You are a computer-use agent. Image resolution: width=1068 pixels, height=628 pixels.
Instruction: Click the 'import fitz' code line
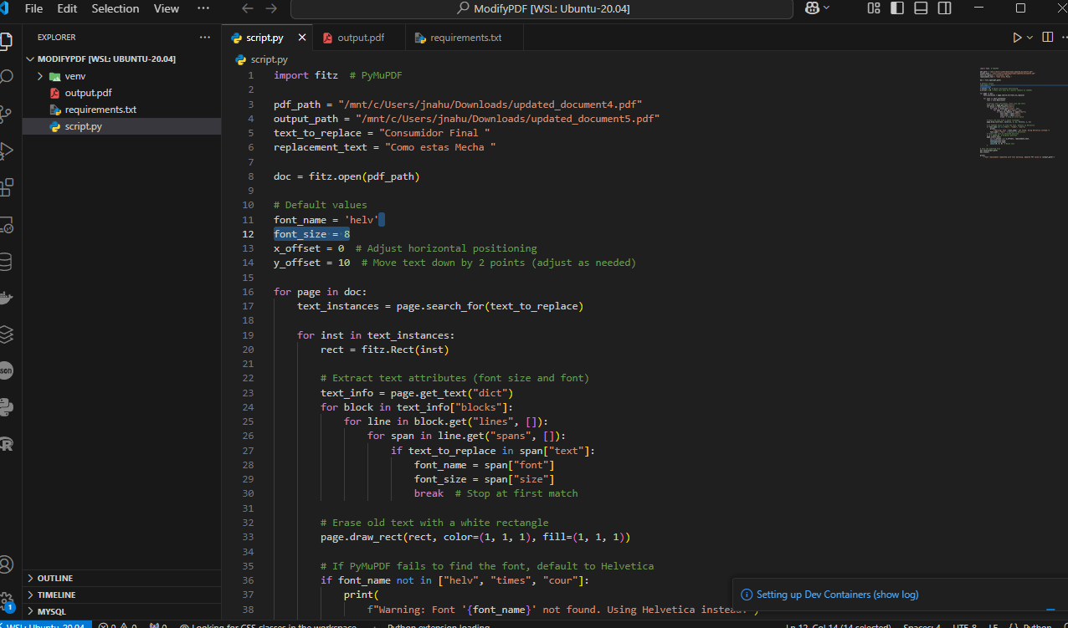[337, 75]
